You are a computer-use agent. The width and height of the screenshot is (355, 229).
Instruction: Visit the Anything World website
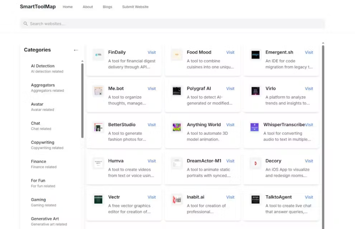coord(230,125)
